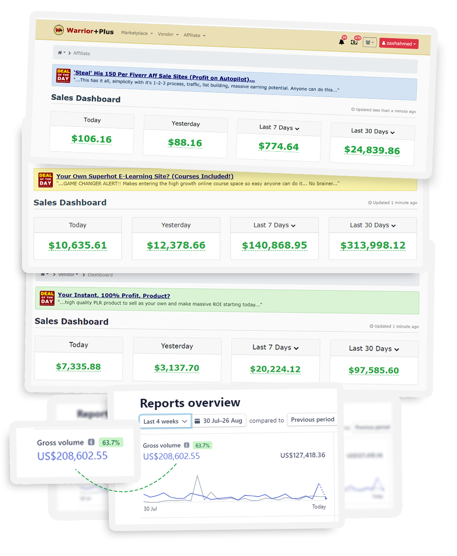Click Gross volume info icon in callout card

click(91, 442)
